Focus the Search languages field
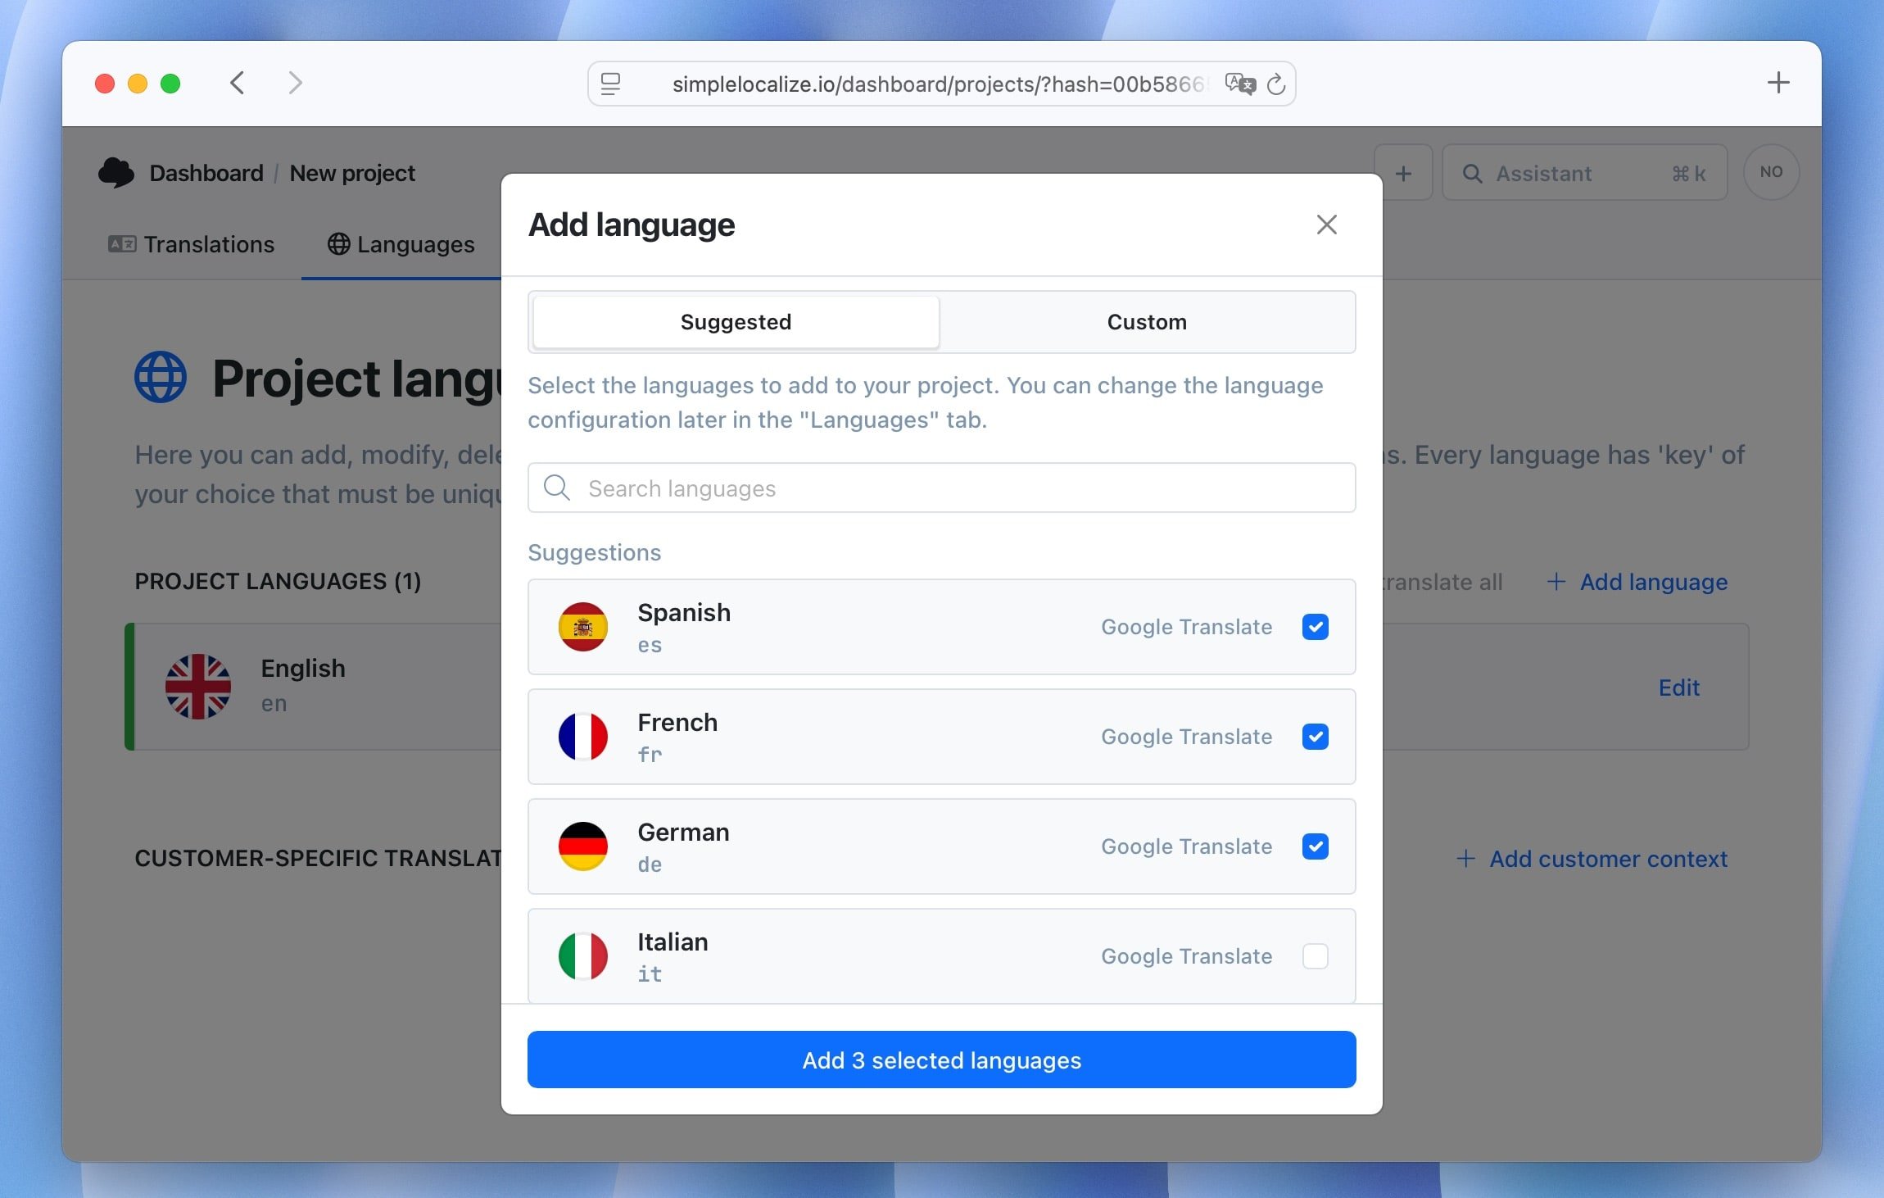Viewport: 1884px width, 1198px height. [941, 488]
